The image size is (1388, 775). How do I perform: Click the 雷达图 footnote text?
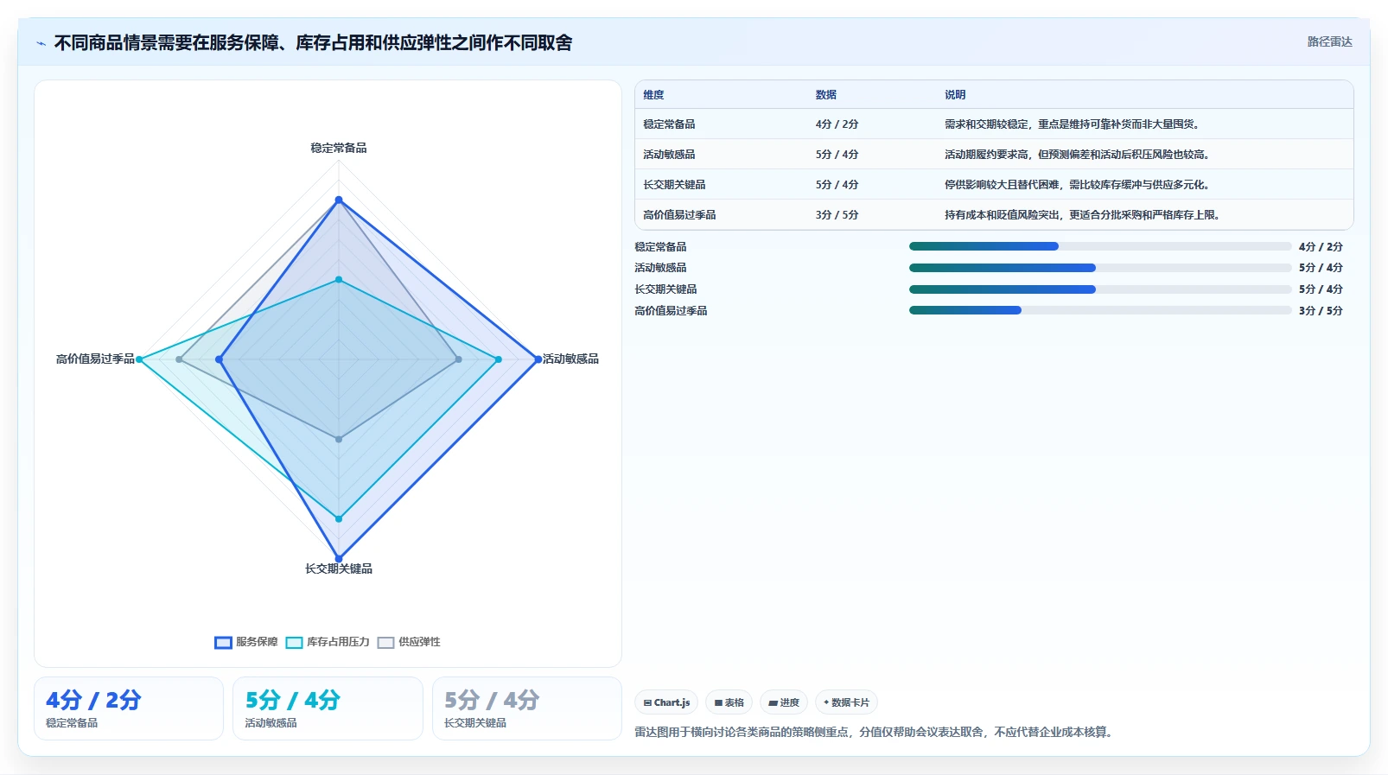(875, 732)
